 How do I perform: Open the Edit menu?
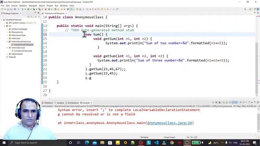coord(8,6)
